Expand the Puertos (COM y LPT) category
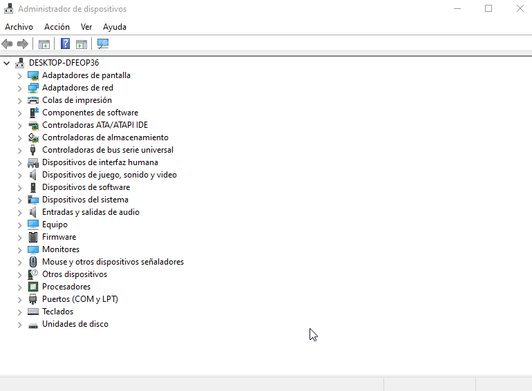This screenshot has height=391, width=532. 19,300
